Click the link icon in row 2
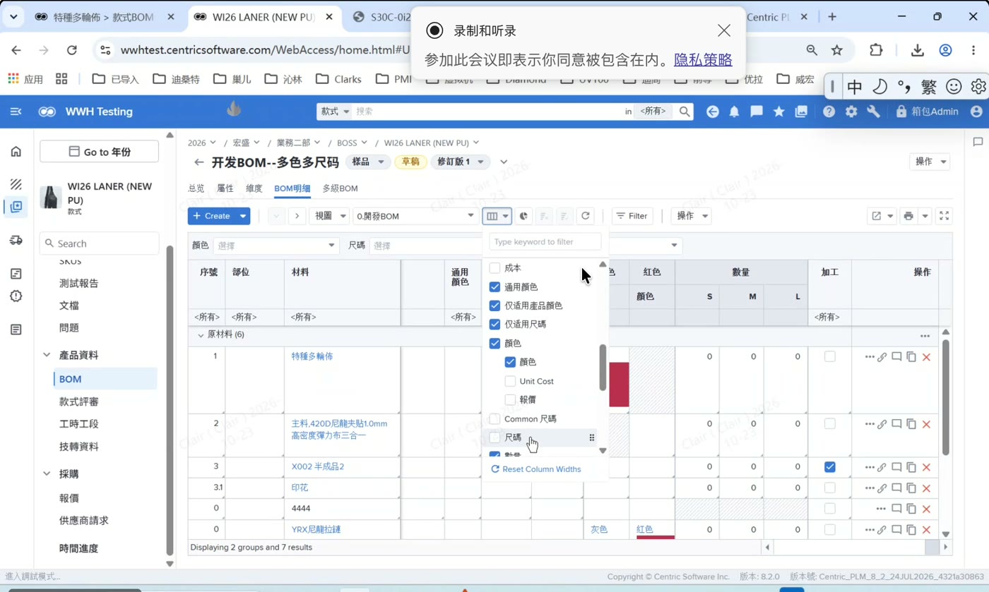Screen dimensions: 989x592 click(x=882, y=424)
